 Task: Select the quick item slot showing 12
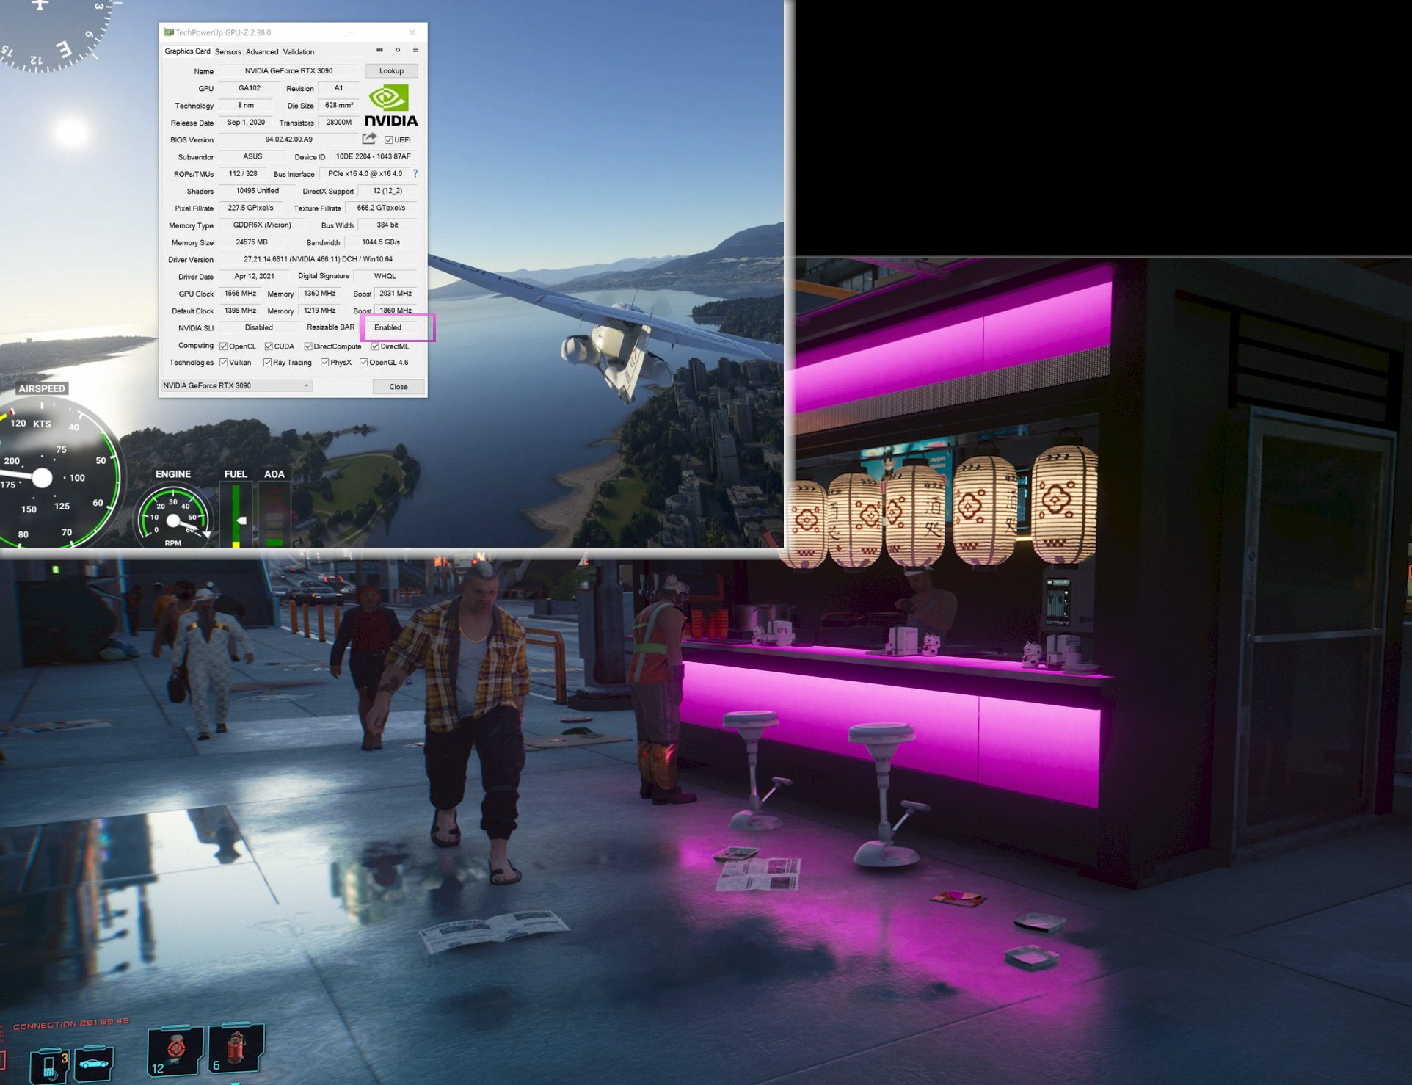pos(175,1052)
